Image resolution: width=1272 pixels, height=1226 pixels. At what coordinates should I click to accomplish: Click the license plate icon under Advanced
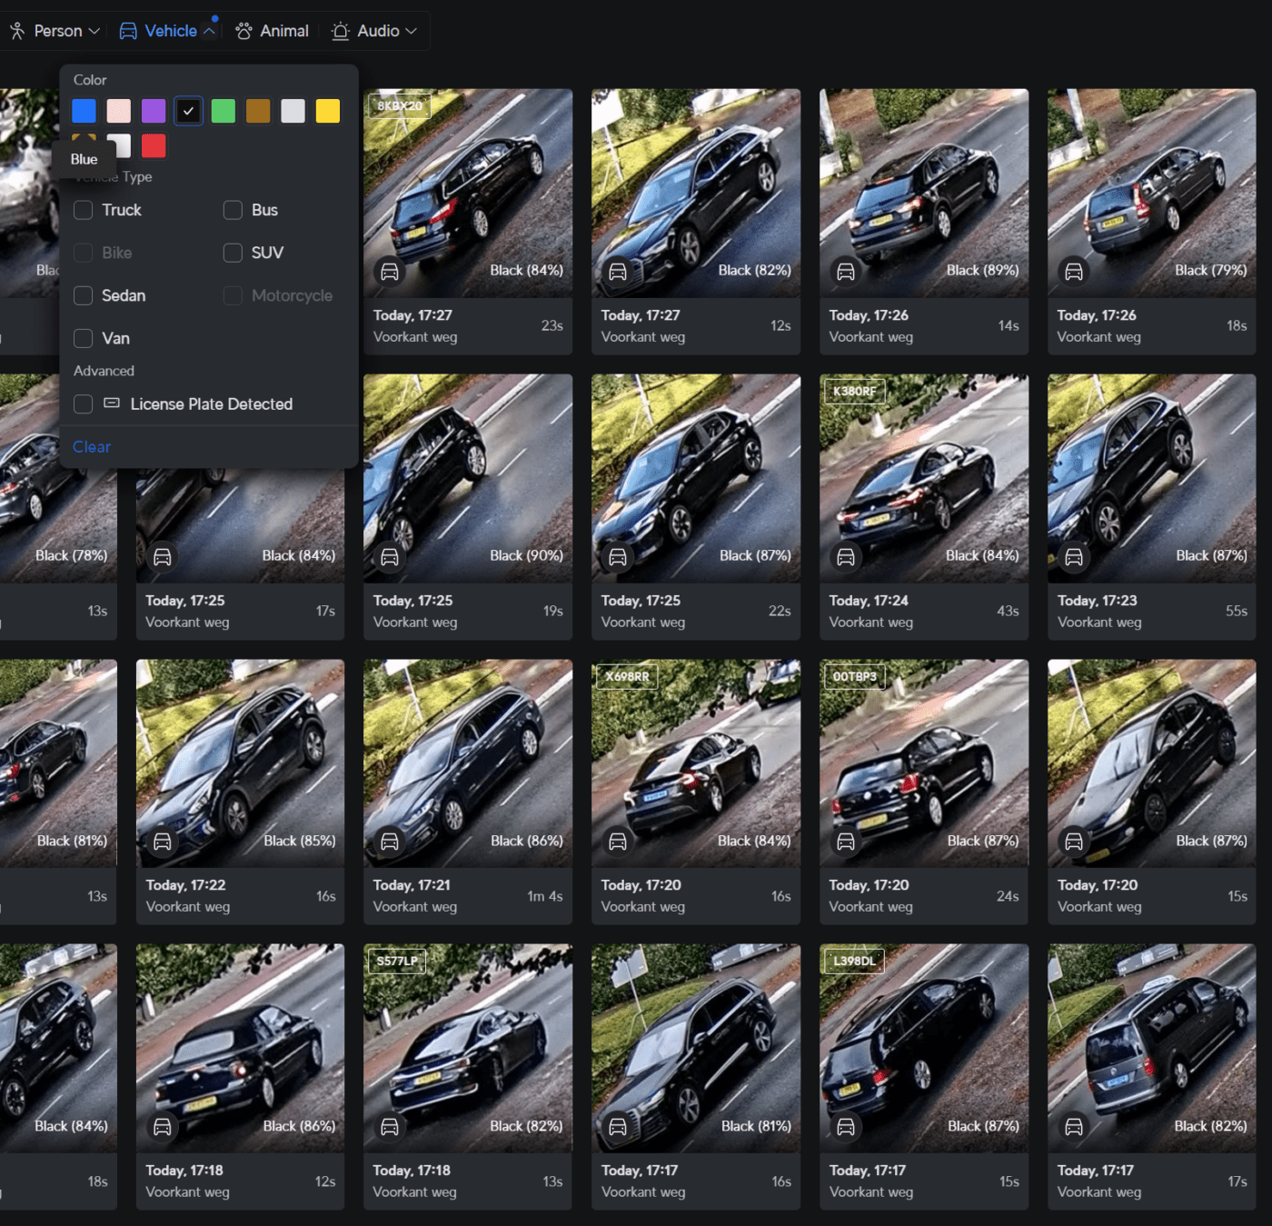(112, 403)
